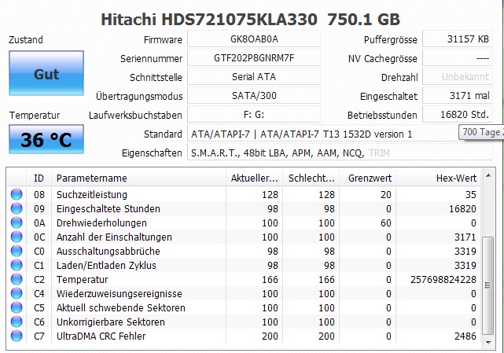The height and width of the screenshot is (353, 504).
Task: Click the status orb for Suchzeitleistung row
Action: [17, 194]
